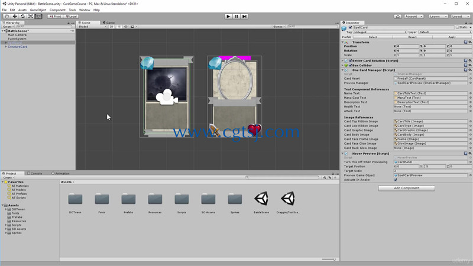Select the Scale tool
This screenshot has height=266, width=473.
(x=31, y=17)
